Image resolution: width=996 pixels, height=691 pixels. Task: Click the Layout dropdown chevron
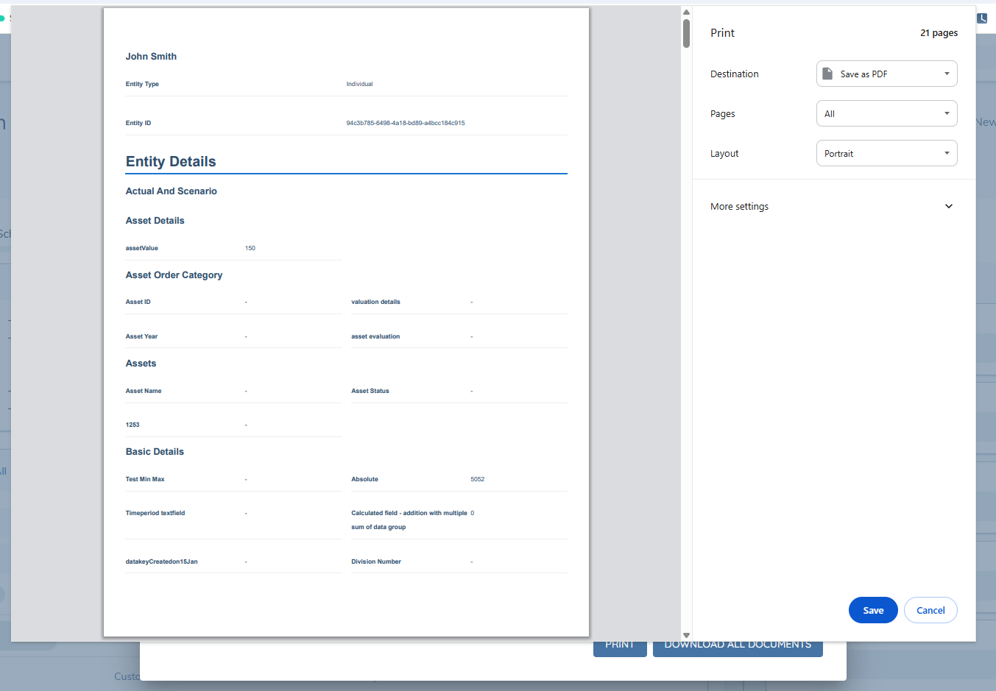pos(948,152)
